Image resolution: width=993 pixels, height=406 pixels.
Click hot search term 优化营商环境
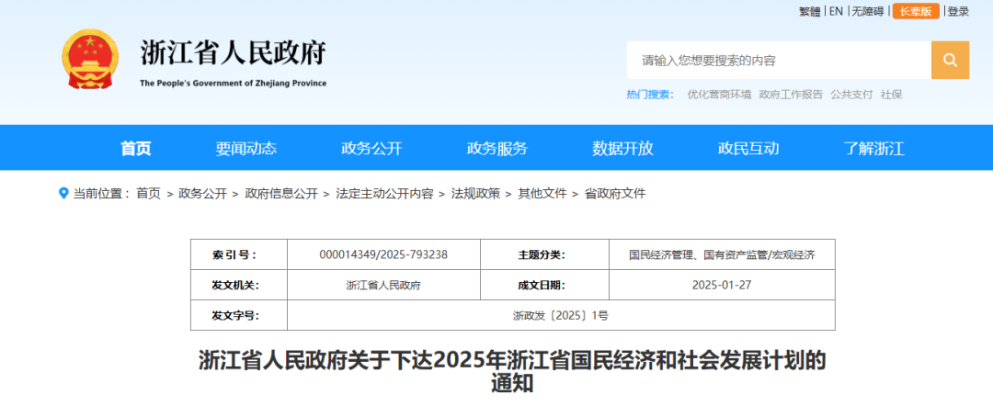[x=719, y=95]
